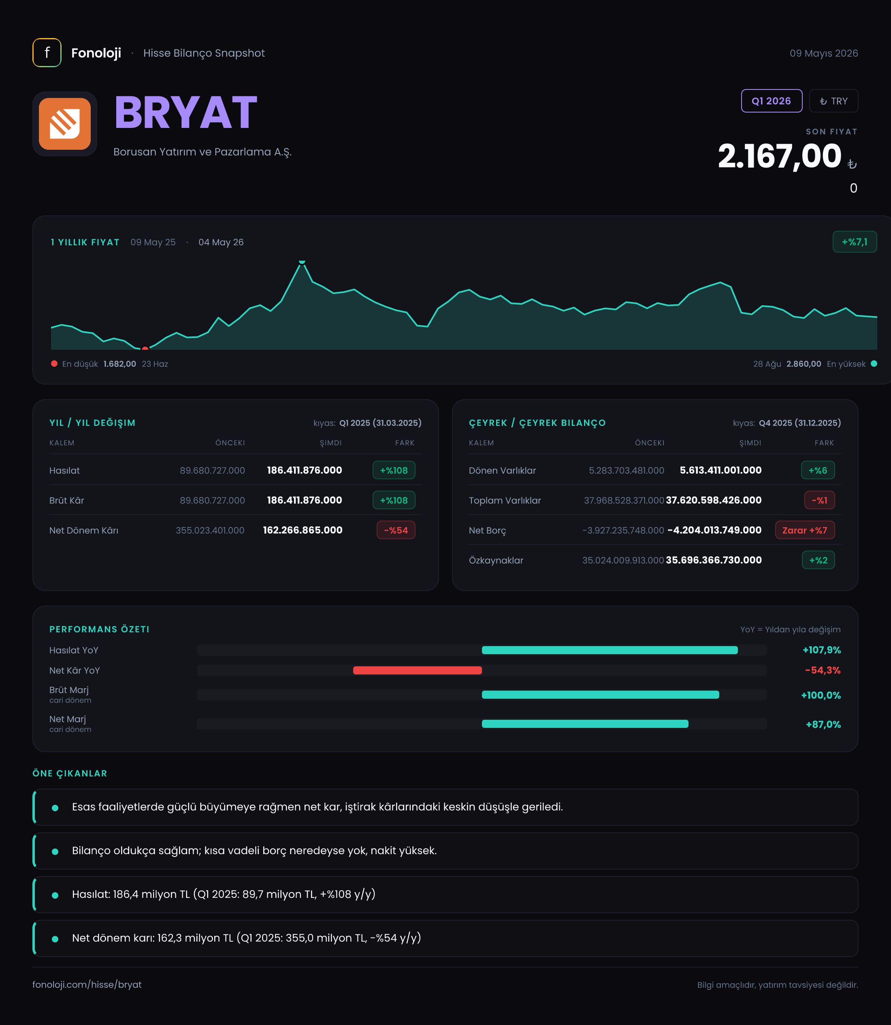Click the 'Hasılat: 186,4 milyon TL' highlight card

pyautogui.click(x=446, y=894)
